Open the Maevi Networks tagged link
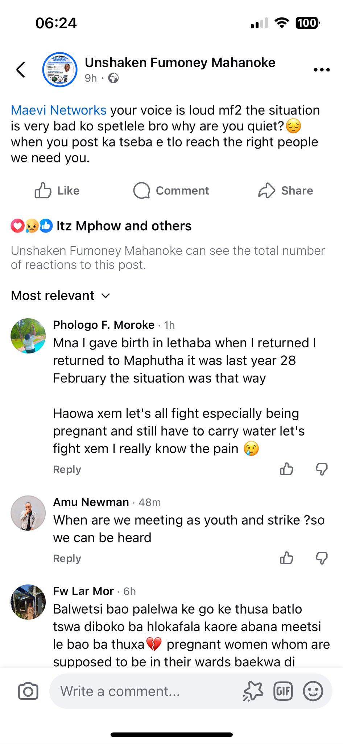The height and width of the screenshot is (744, 343). click(59, 110)
